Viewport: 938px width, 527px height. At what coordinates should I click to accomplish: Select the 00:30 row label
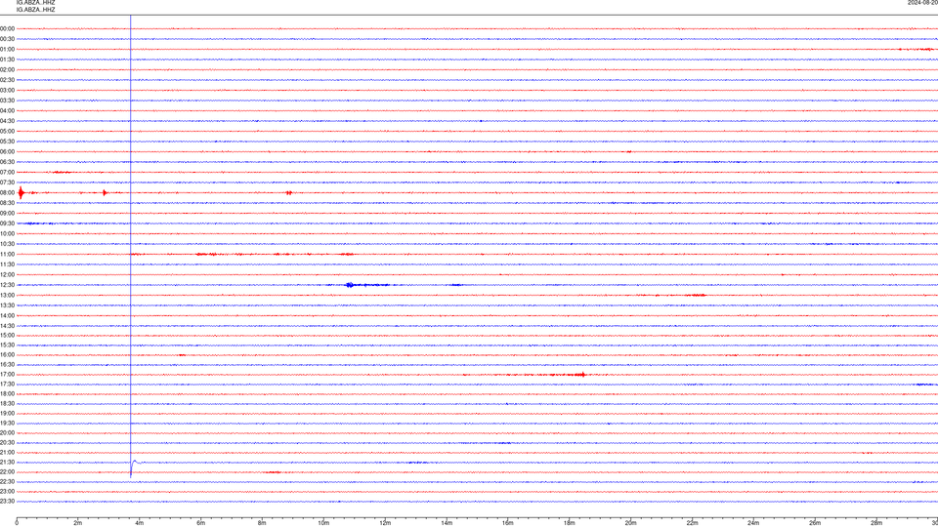(x=7, y=39)
